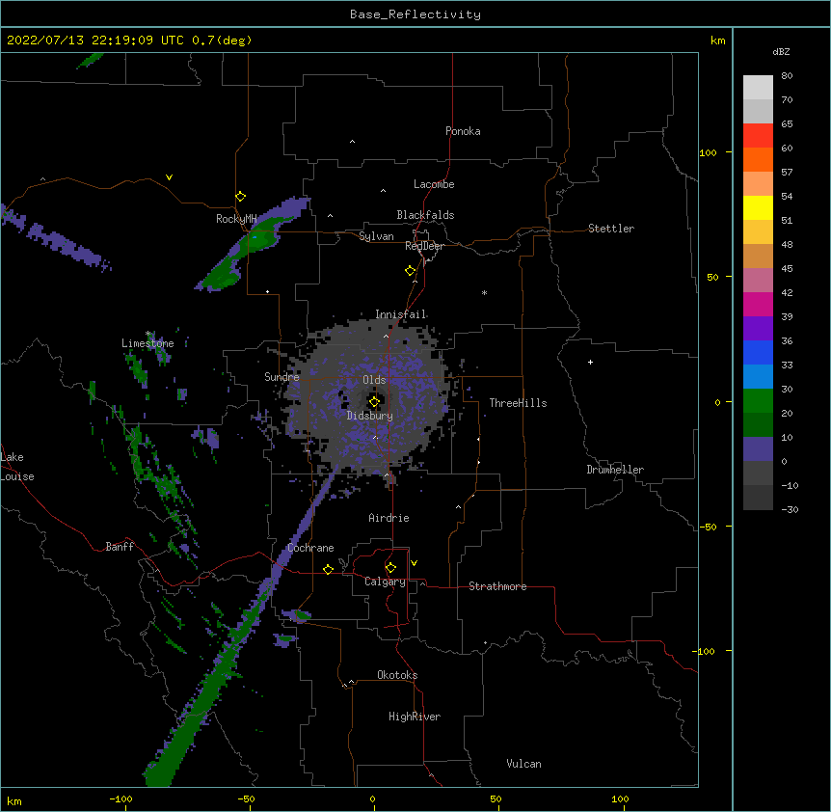
Task: Click the Ponoka city label
Action: 463,131
